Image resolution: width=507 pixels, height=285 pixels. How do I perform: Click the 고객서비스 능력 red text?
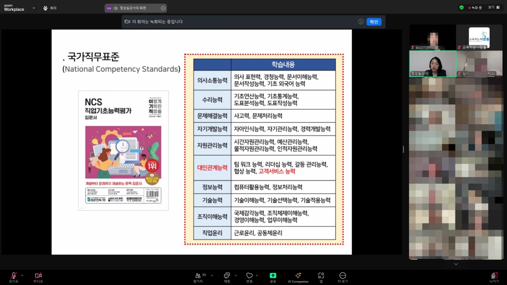tap(277, 171)
